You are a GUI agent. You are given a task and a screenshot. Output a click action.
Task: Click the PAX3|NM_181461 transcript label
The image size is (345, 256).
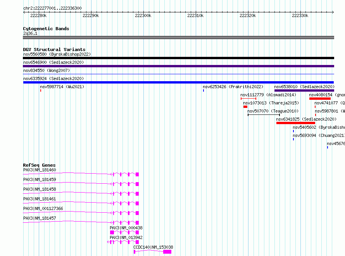click(x=40, y=199)
